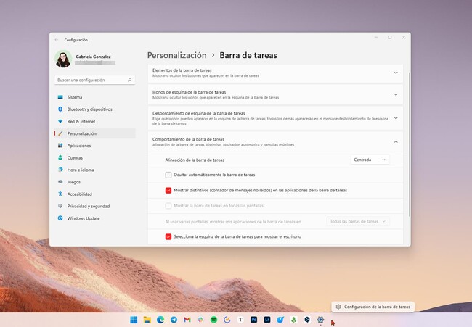Screen dimensions: 472x327
Task: Open the TickTick checkmark app in taskbar
Action: (227, 320)
